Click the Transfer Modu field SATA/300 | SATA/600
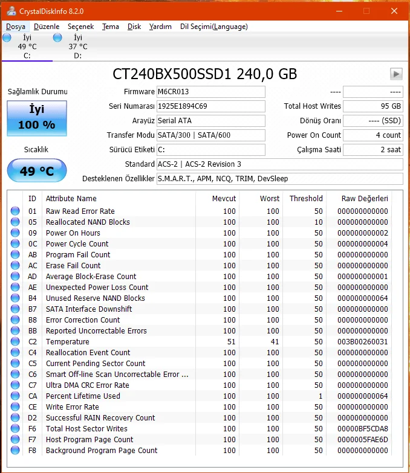 pos(210,135)
